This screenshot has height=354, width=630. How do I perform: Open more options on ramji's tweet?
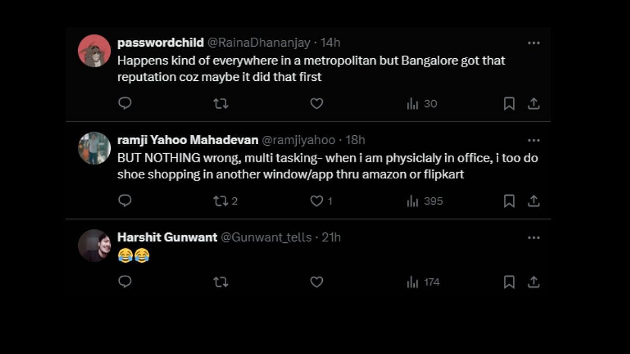(x=533, y=141)
